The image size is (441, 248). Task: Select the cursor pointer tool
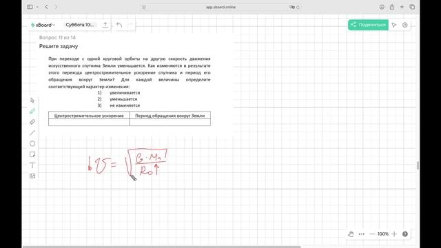click(x=32, y=101)
